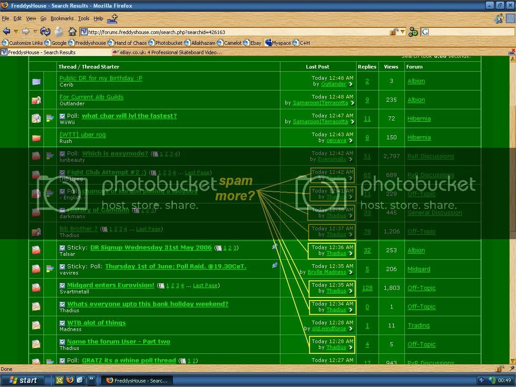Image resolution: width=516 pixels, height=387 pixels.
Task: Open the Customize Links bookmark
Action: coord(22,43)
